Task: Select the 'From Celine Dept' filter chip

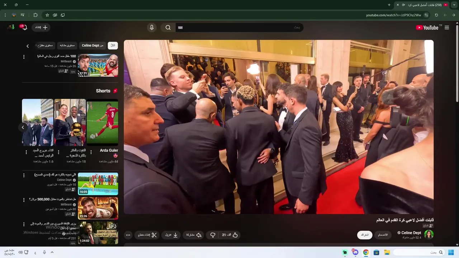Action: click(x=93, y=46)
